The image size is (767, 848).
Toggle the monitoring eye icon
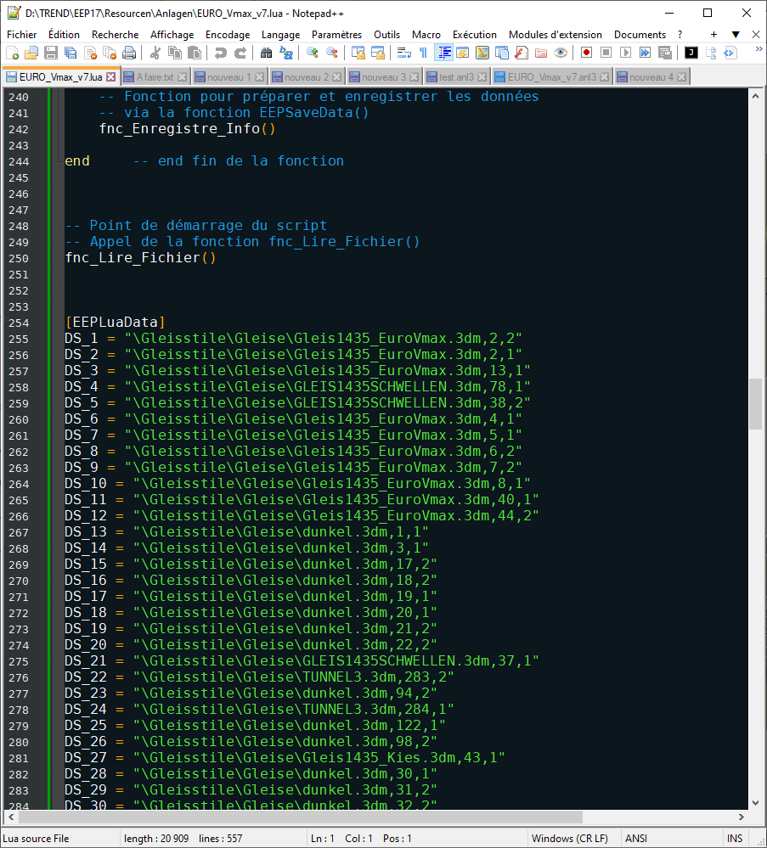click(x=561, y=53)
